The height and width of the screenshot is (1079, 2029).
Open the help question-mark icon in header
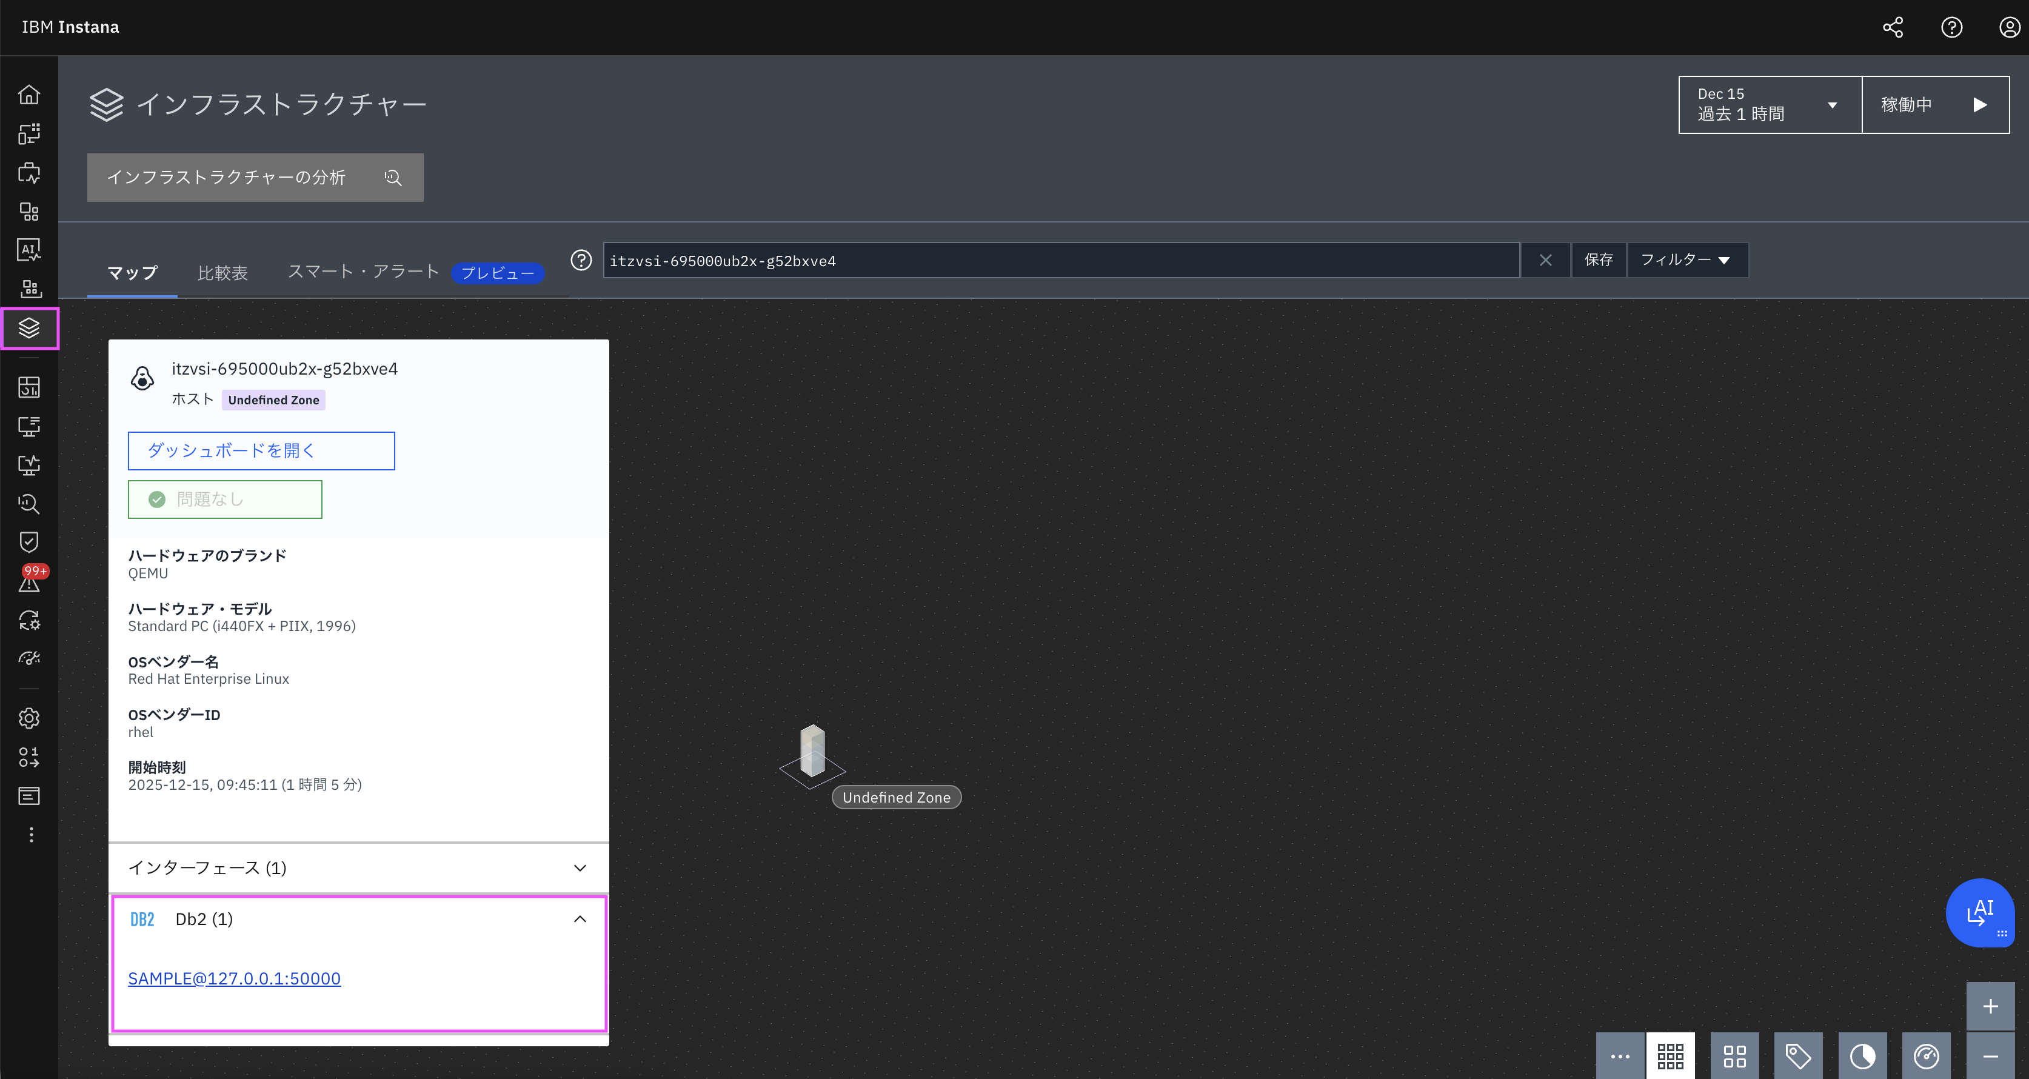point(1951,27)
